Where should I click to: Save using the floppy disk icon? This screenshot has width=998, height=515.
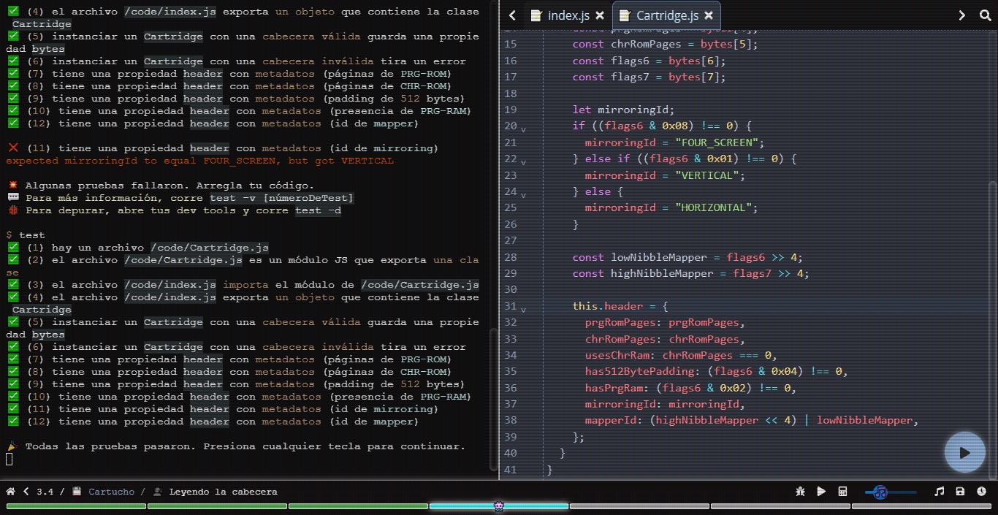point(960,492)
